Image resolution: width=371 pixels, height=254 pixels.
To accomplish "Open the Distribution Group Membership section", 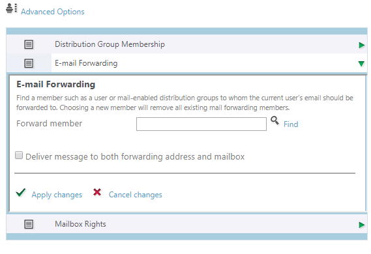I will click(110, 44).
